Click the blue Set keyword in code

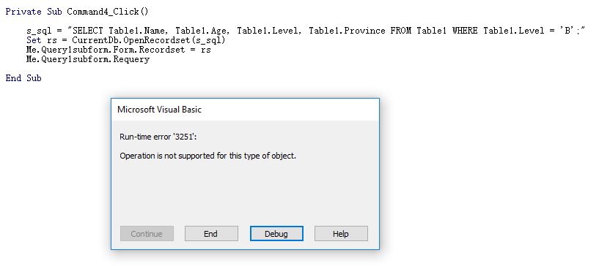click(x=34, y=40)
